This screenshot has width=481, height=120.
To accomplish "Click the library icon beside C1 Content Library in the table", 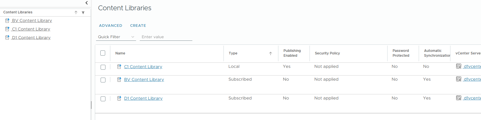I will tap(119, 67).
